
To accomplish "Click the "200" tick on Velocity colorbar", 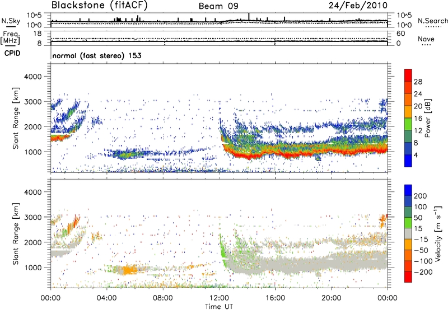I will (x=421, y=196).
